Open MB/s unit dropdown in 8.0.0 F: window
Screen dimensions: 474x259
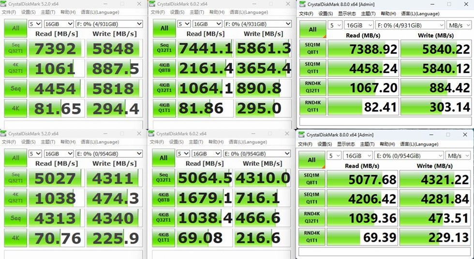tap(459, 25)
